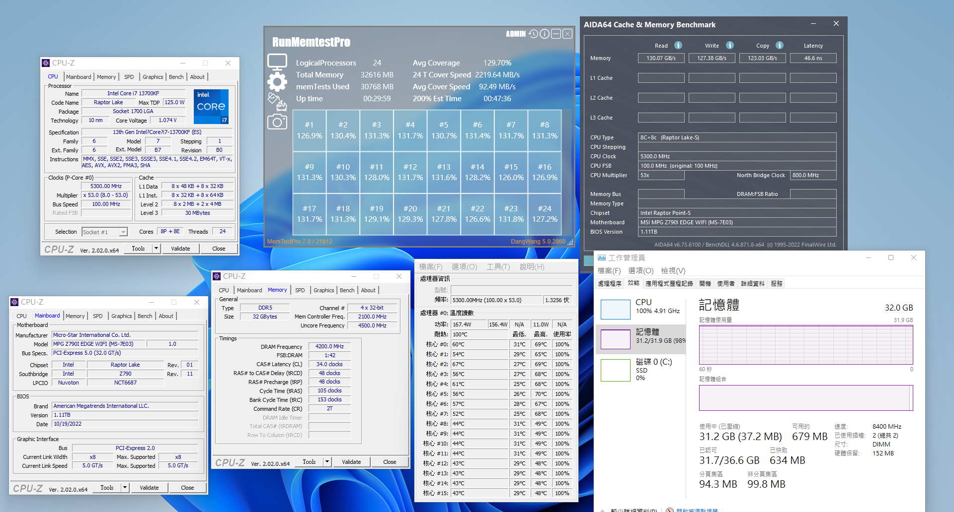Click Close button in CPU-Z Memory window
Screen dimensions: 954x512
tap(390, 462)
